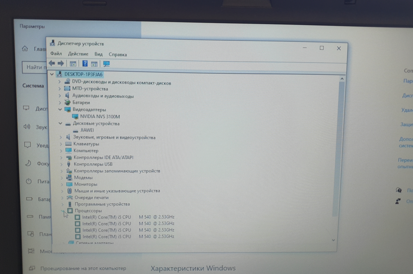Expand Клавиатуры chevron
Image resolution: width=413 pixels, height=274 pixels.
pos(61,144)
